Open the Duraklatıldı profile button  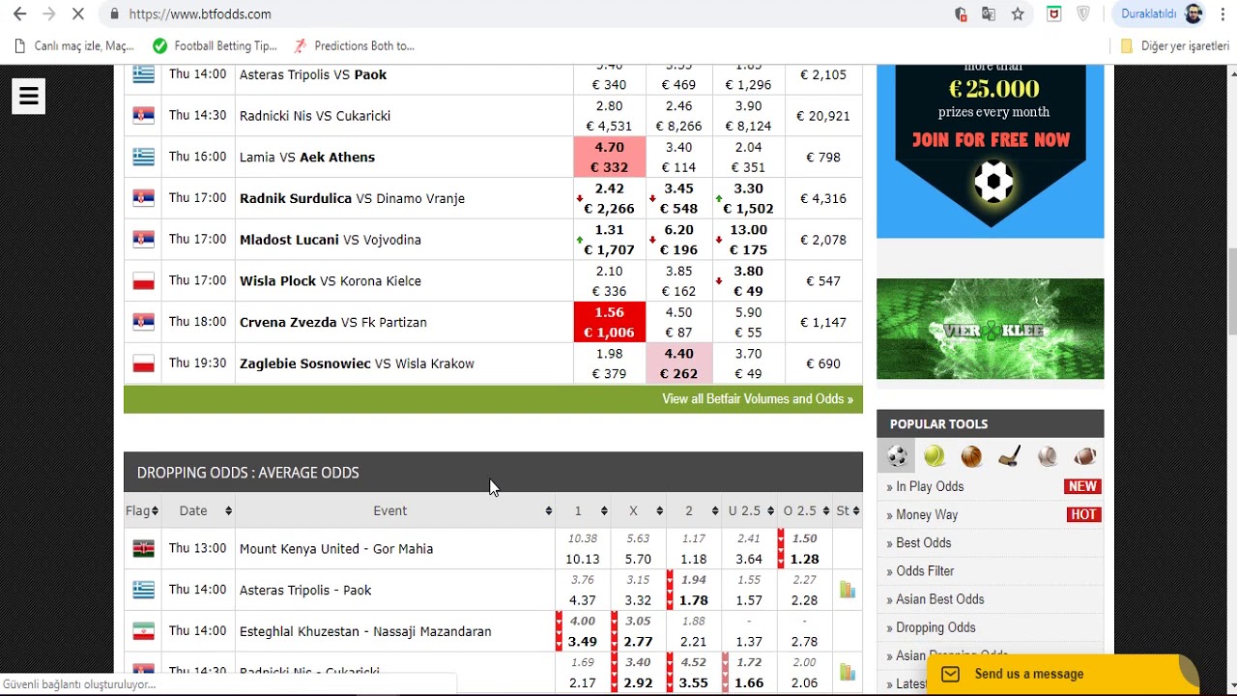(x=1161, y=14)
